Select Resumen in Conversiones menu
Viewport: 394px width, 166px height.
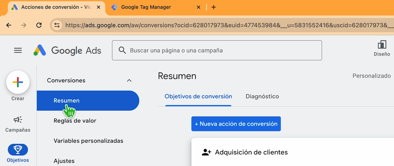88,101
